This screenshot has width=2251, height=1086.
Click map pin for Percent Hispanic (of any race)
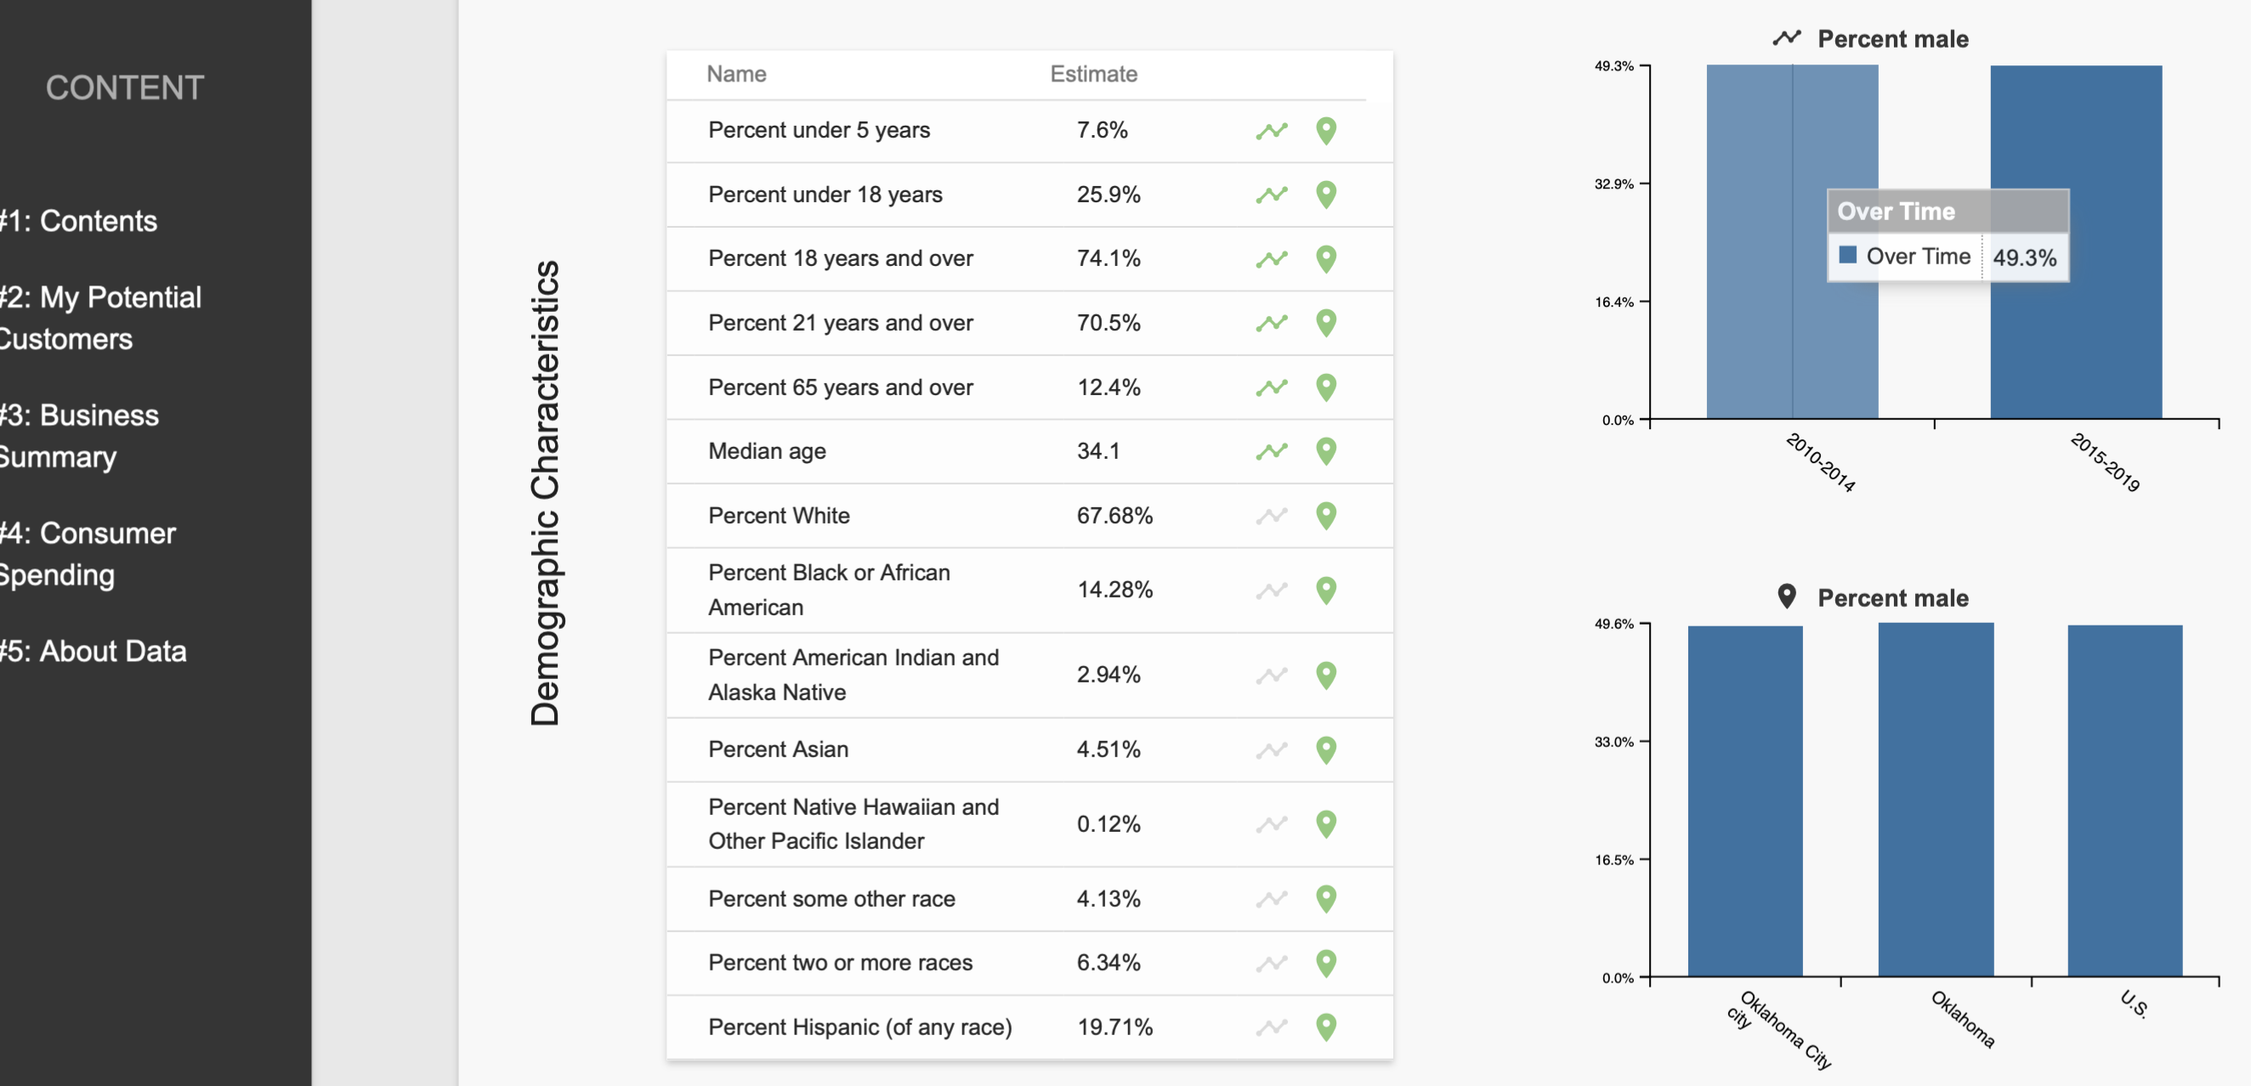(x=1325, y=1027)
